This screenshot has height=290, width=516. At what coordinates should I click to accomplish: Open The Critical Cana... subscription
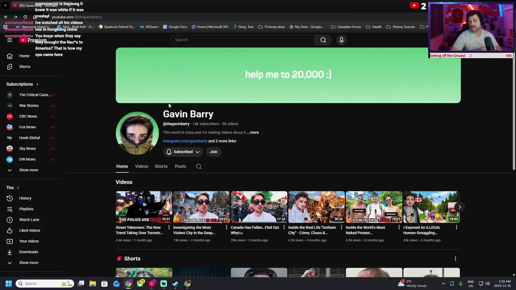coord(31,95)
